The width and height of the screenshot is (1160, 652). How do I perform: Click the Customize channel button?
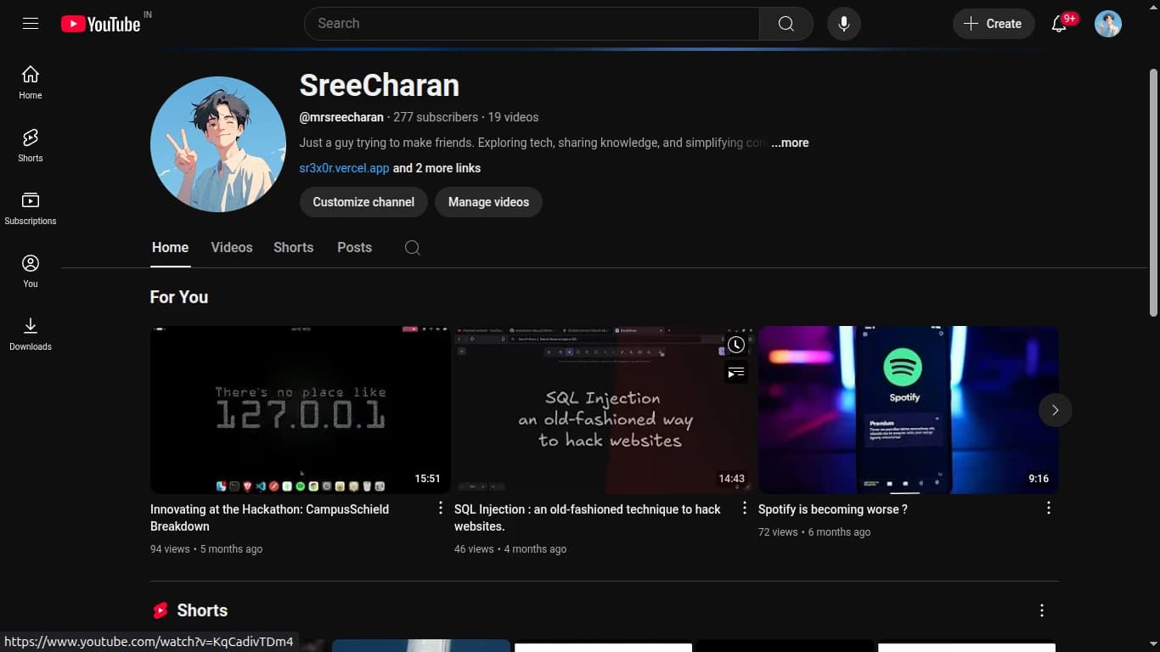[363, 202]
